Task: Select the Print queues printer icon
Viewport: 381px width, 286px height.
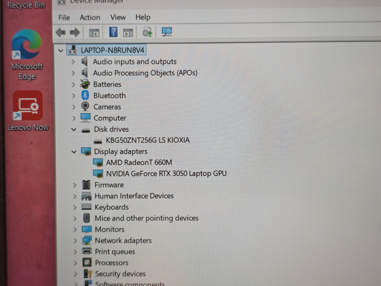Action: click(87, 251)
